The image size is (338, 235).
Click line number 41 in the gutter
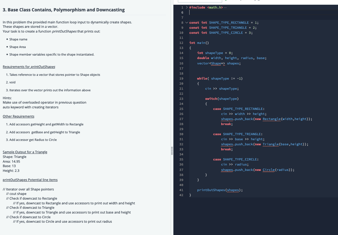(181, 190)
